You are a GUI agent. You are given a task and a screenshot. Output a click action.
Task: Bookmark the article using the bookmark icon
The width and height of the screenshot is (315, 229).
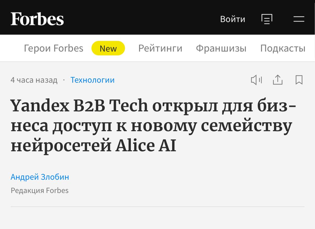pos(299,80)
